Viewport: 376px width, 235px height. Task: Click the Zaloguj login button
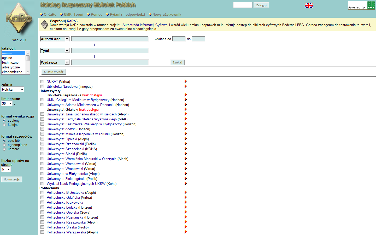click(x=261, y=5)
